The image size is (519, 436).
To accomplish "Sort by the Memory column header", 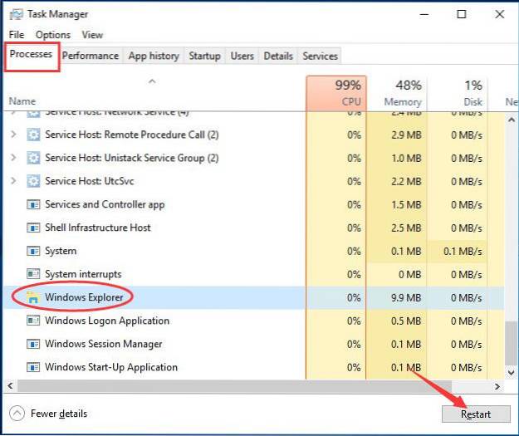I will [x=397, y=94].
